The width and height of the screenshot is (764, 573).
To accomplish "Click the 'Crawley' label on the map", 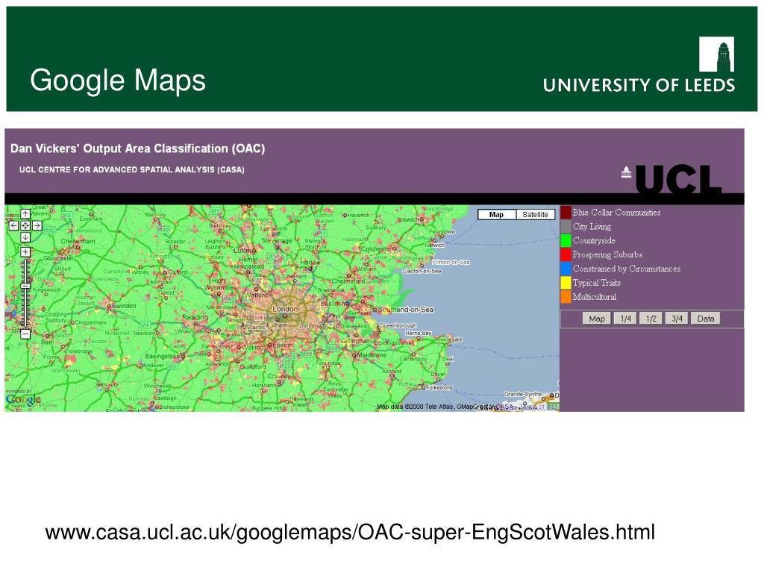I will pos(278,376).
